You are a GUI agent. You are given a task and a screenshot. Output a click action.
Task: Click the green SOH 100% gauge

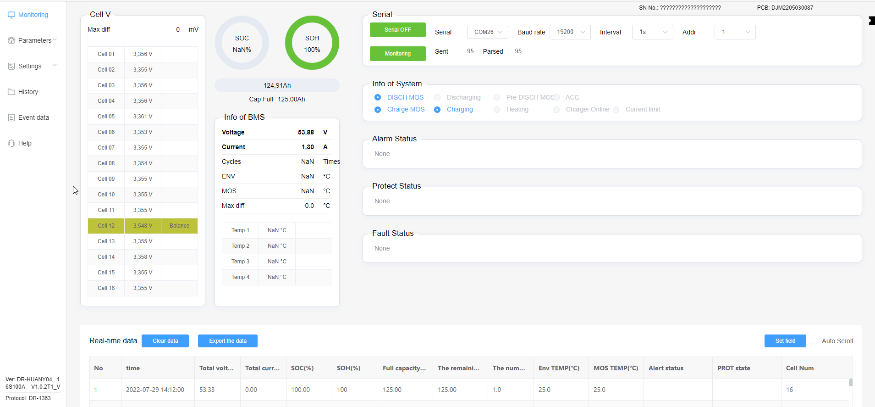[x=312, y=43]
